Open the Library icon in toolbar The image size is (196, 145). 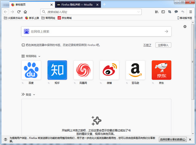pos(156,12)
